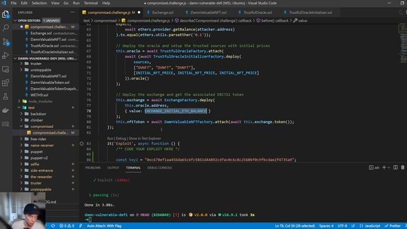Open DamnValuableToken.sol in the file tree
The image size is (407, 229).
(50, 82)
